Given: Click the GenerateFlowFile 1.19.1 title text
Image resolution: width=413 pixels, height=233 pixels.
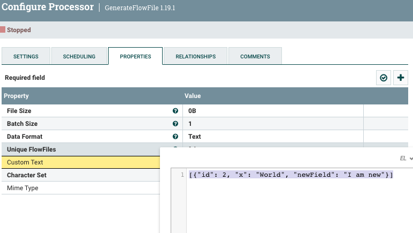Looking at the screenshot, I should 140,8.
